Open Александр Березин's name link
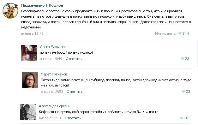Image resolution: width=198 pixels, height=125 pixels. (x=55, y=106)
